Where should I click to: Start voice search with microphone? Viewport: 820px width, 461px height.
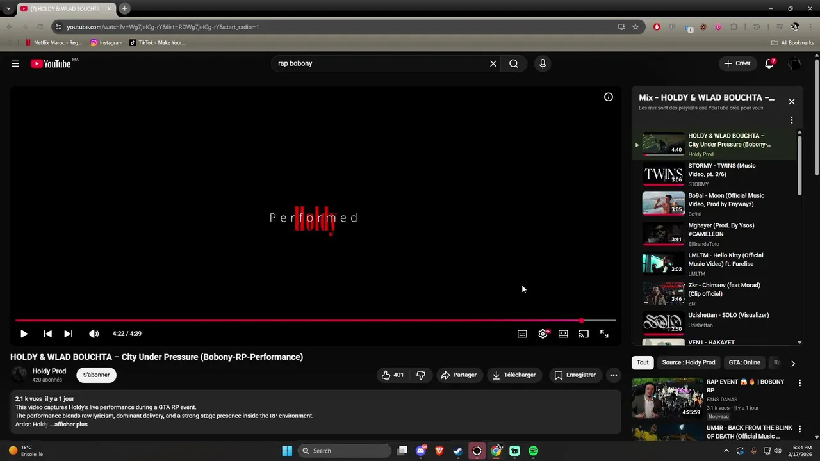coord(543,63)
